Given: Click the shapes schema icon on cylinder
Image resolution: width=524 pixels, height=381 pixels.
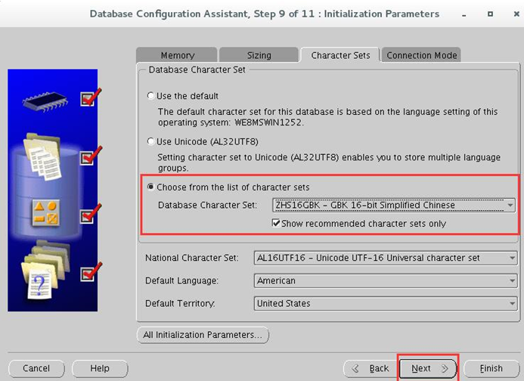Looking at the screenshot, I should tap(46, 213).
